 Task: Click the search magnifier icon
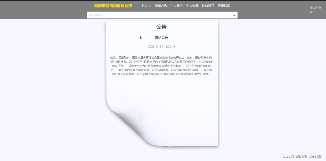(234, 15)
